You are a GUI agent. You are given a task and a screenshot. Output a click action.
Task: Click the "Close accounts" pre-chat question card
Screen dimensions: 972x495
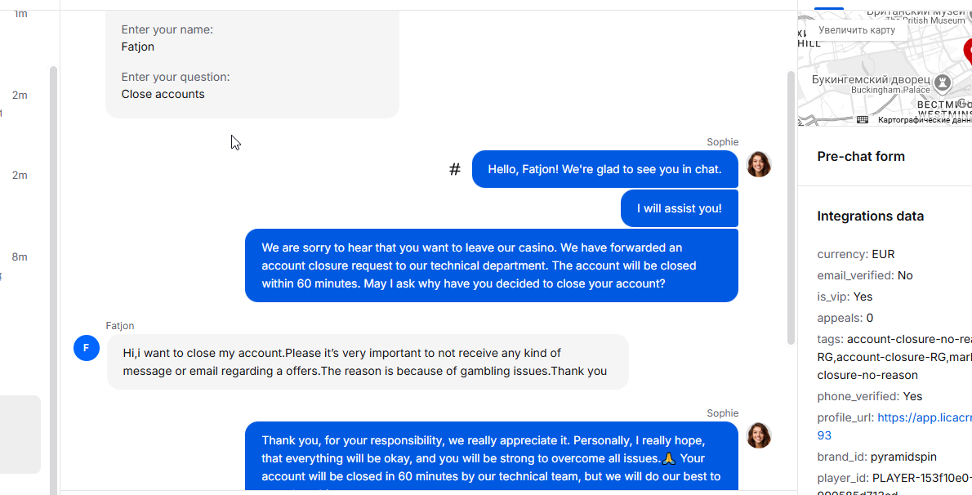pyautogui.click(x=252, y=65)
